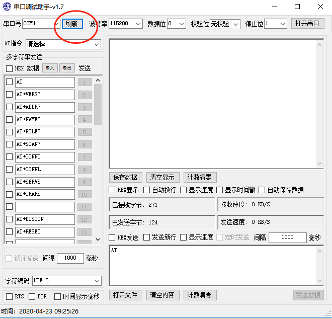Screen dimensions: 332x319
Task: Click the AT+CONNL input field
Action: tap(45, 170)
